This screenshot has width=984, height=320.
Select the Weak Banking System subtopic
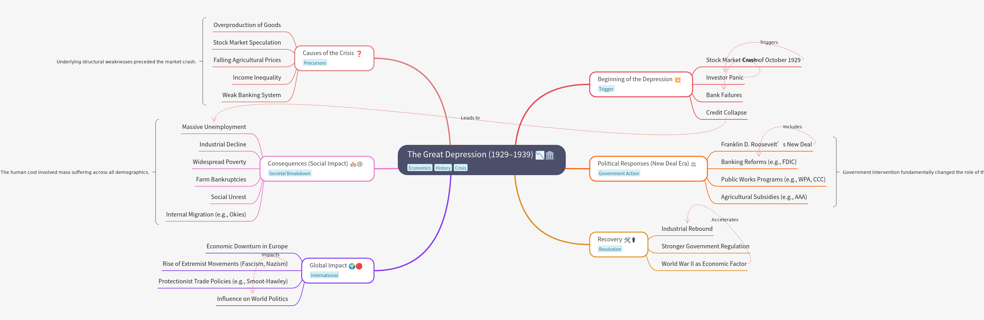pos(251,95)
